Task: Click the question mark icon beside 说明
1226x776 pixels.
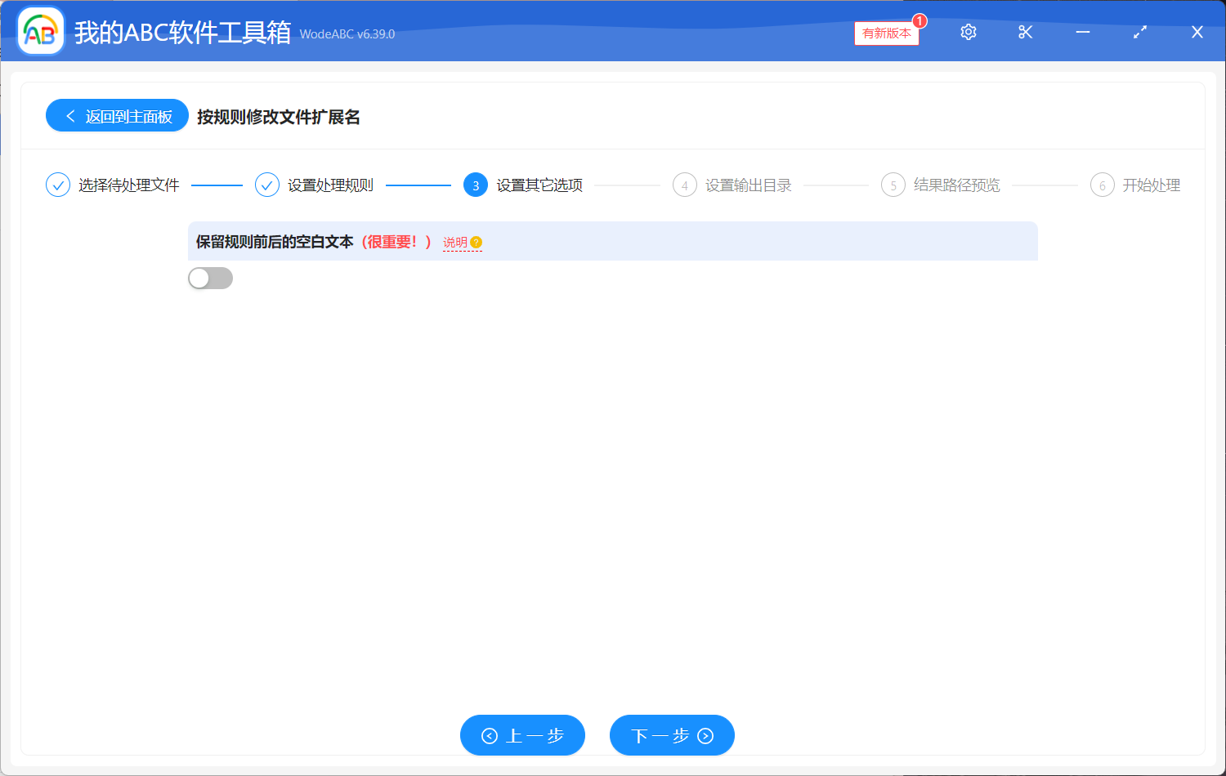Action: click(x=477, y=242)
